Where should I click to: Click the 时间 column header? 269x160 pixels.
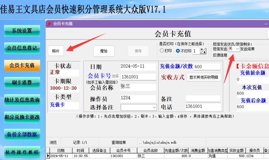80,151
